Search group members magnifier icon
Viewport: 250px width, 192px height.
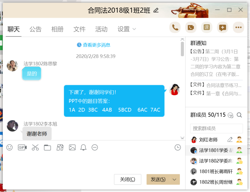(x=239, y=115)
